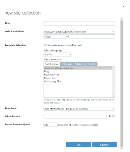
Task: Select the Project Site template
Action: [x=78, y=78]
